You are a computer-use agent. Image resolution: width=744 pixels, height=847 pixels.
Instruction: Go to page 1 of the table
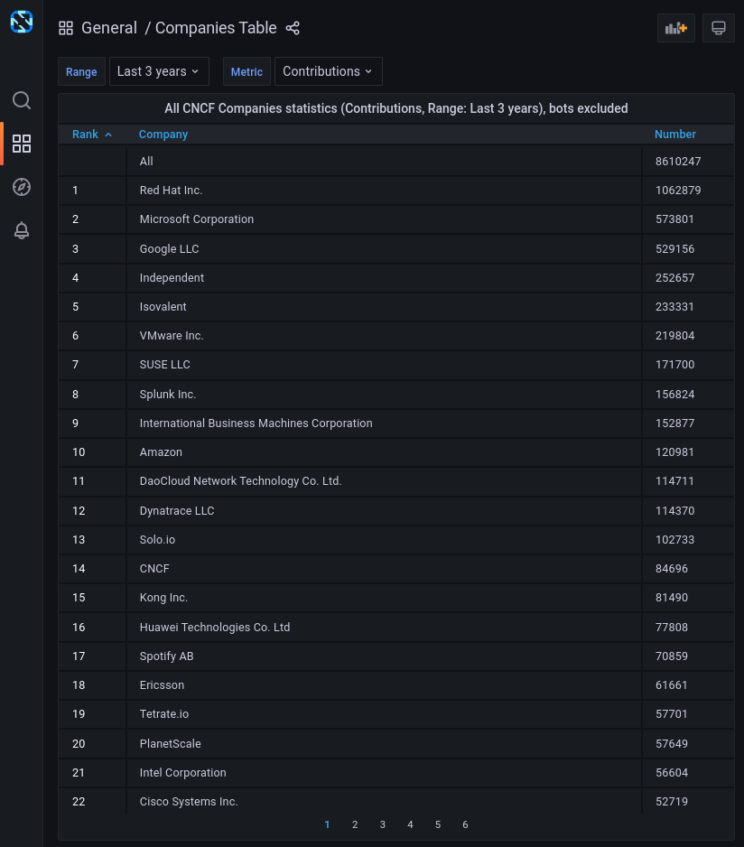pyautogui.click(x=327, y=824)
